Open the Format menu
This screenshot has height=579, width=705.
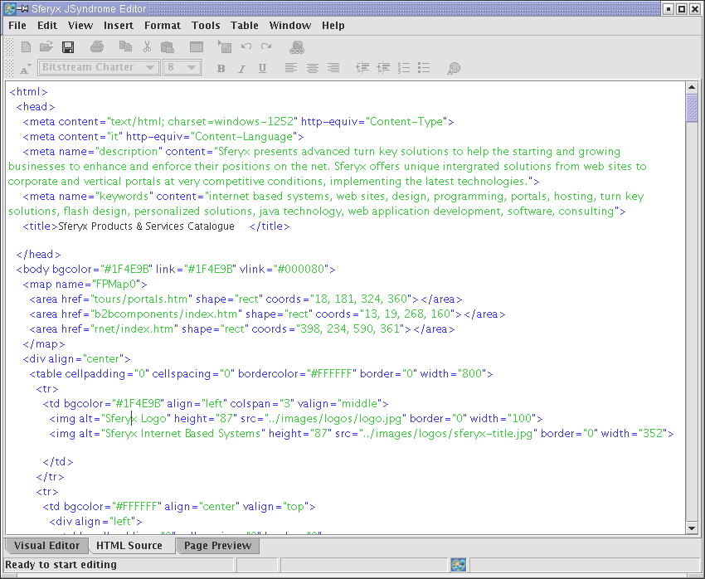click(162, 26)
